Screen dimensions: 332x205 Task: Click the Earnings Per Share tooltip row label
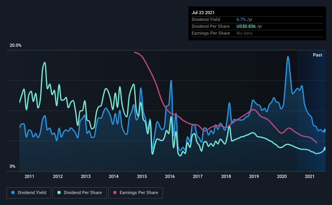tap(211, 33)
